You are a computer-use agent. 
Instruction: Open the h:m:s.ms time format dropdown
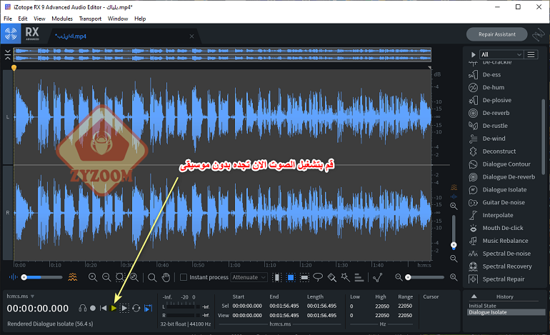(x=20, y=296)
